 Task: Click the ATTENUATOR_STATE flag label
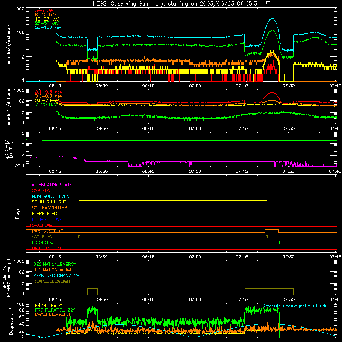(52, 185)
